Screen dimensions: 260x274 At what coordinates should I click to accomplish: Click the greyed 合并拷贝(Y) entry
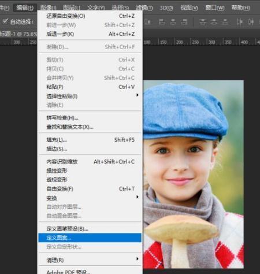[x=90, y=78]
